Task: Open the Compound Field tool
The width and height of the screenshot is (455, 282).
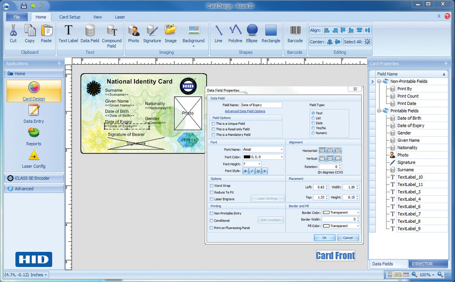Action: click(112, 34)
